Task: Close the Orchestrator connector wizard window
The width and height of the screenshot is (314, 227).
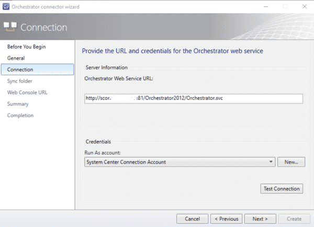Action: pyautogui.click(x=305, y=7)
